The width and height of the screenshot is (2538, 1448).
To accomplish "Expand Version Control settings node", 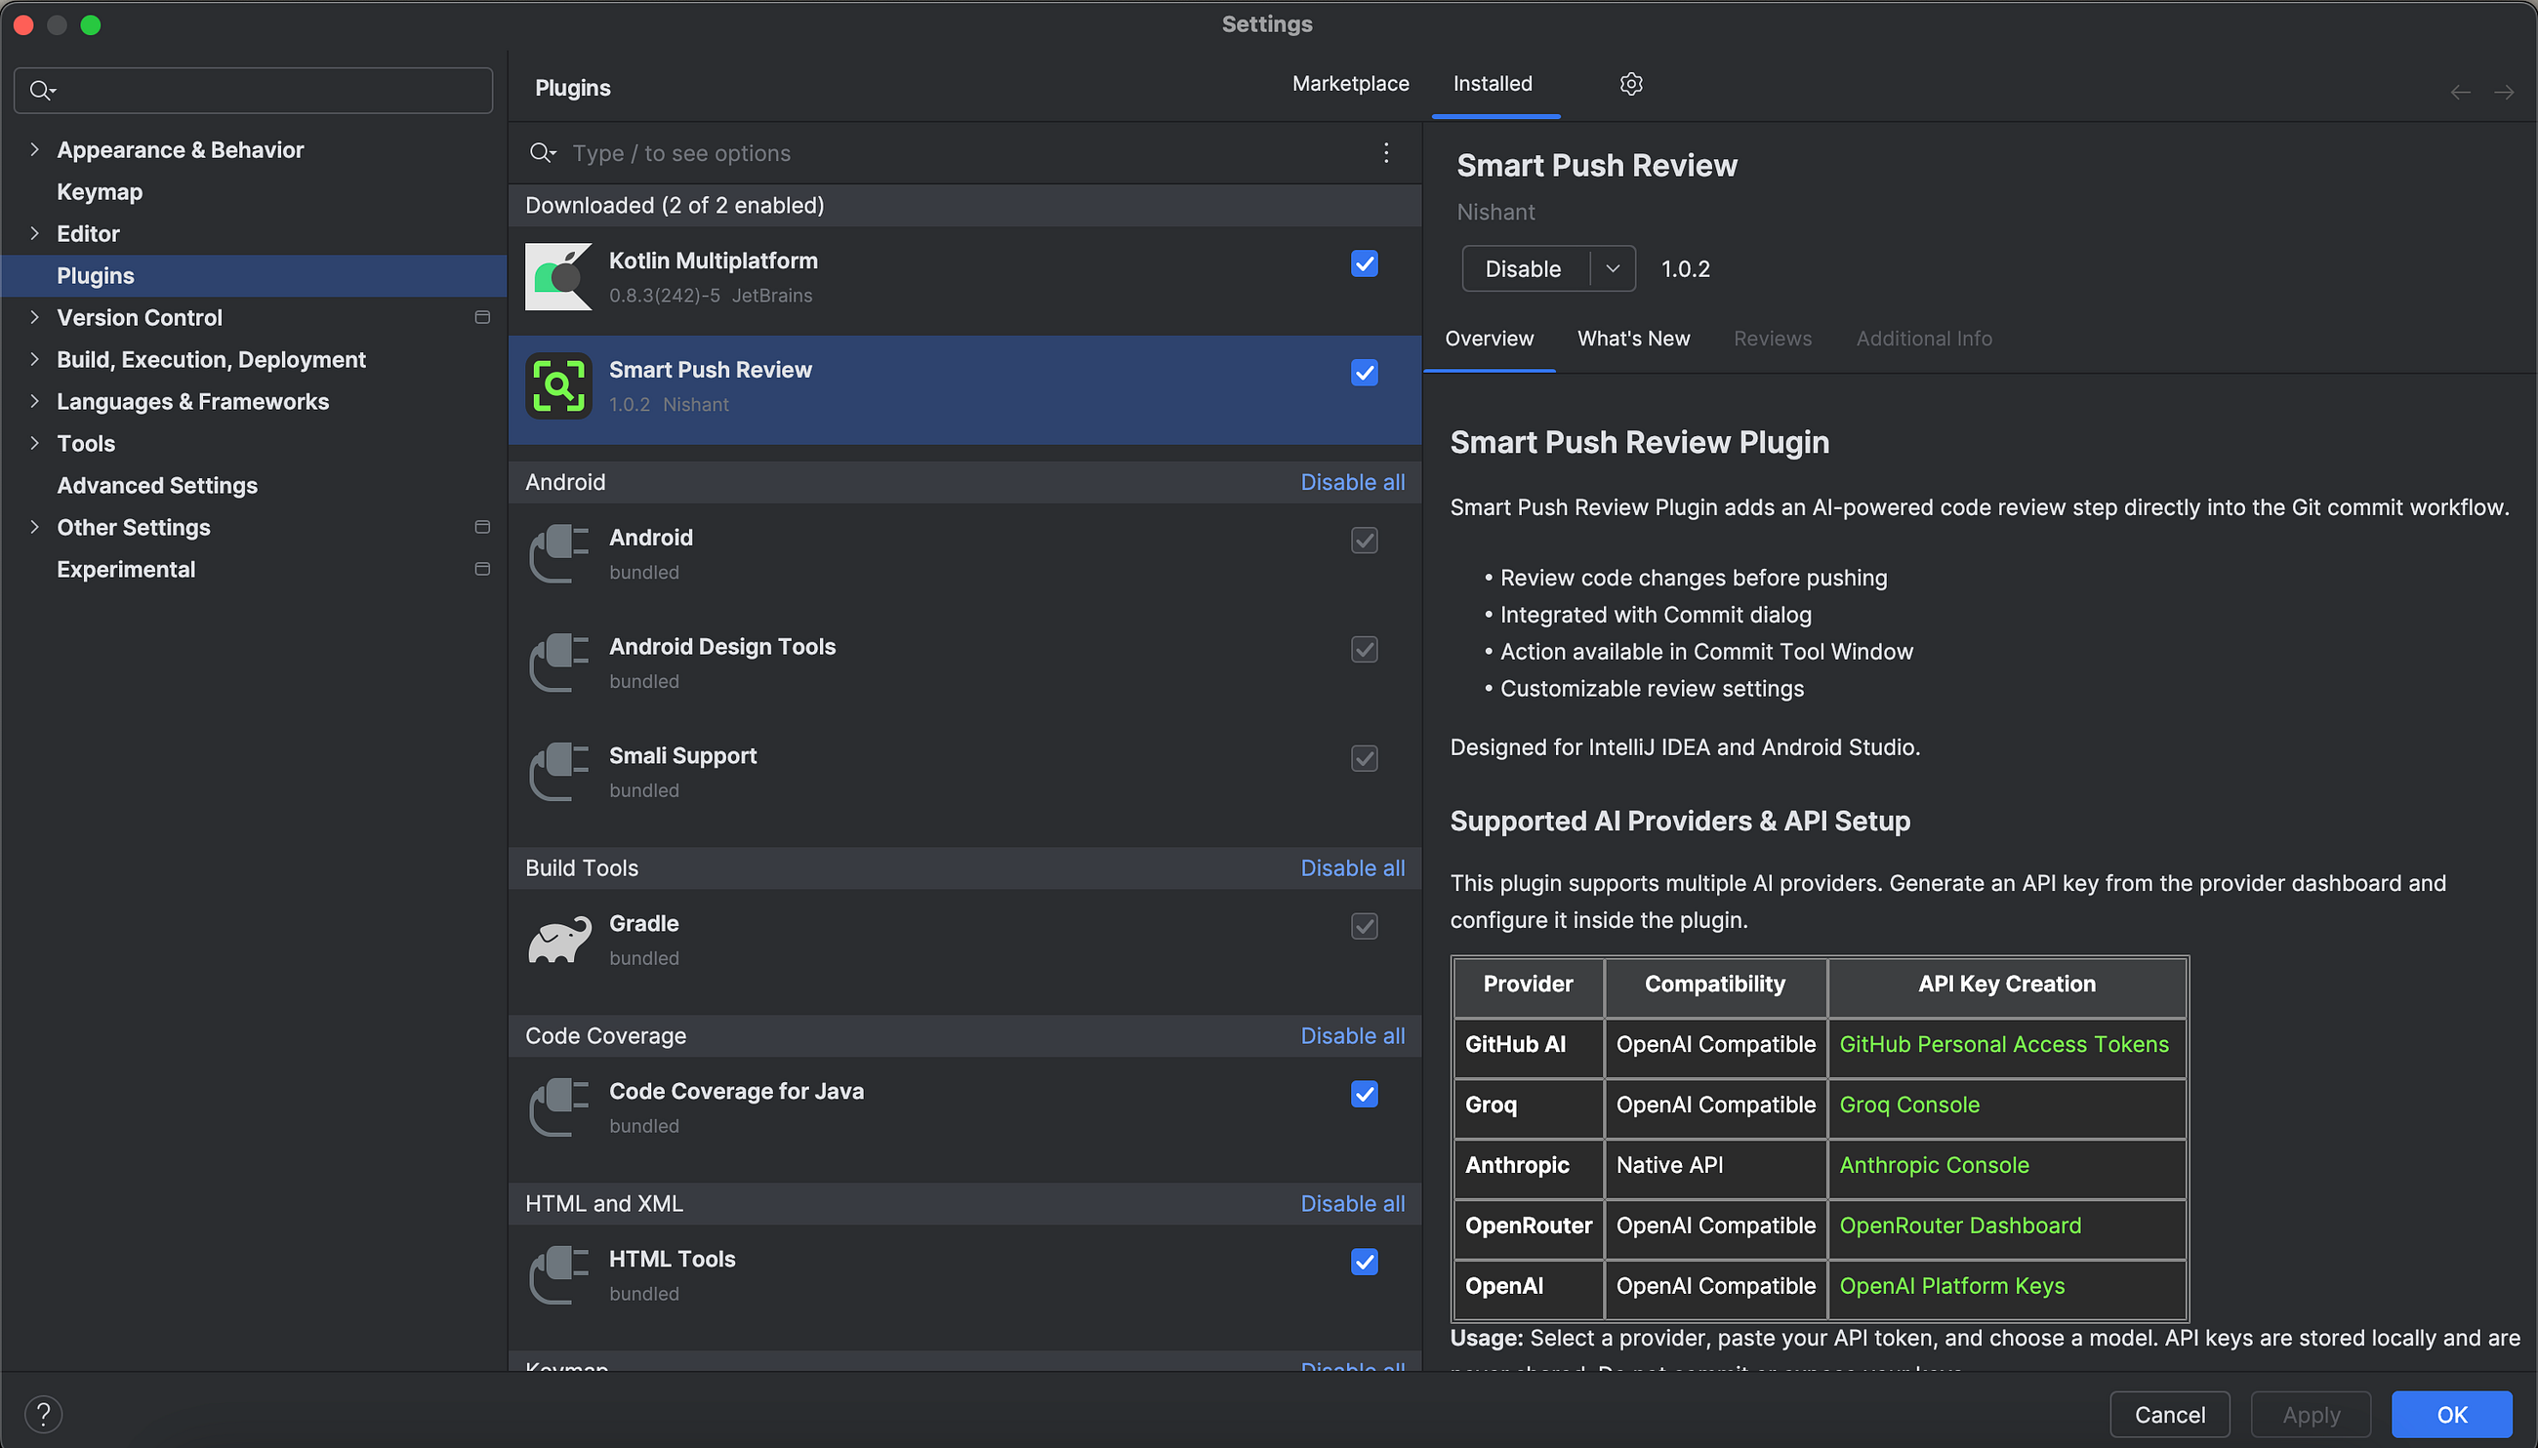I will coord(35,317).
